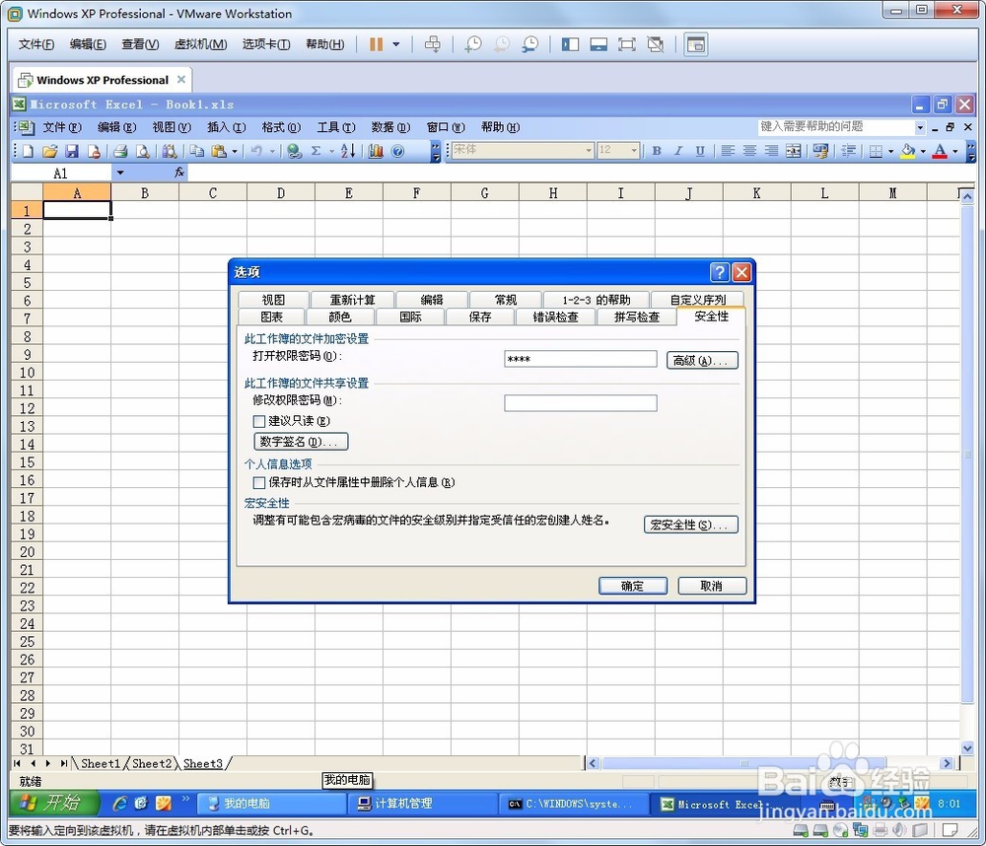Click the Font Color red A swatch
Screen dimensions: 986x846
[940, 151]
